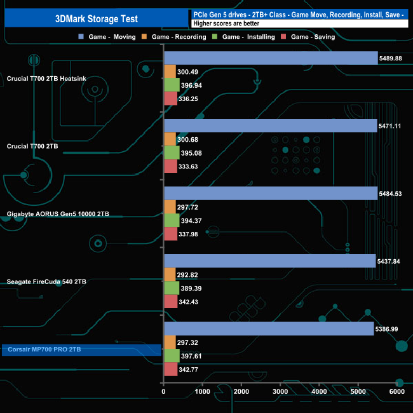Click the green Game - Installing legend swatch

tap(215, 36)
